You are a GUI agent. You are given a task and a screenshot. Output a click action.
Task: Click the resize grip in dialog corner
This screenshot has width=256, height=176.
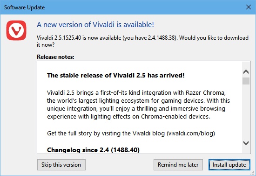pyautogui.click(x=253, y=173)
